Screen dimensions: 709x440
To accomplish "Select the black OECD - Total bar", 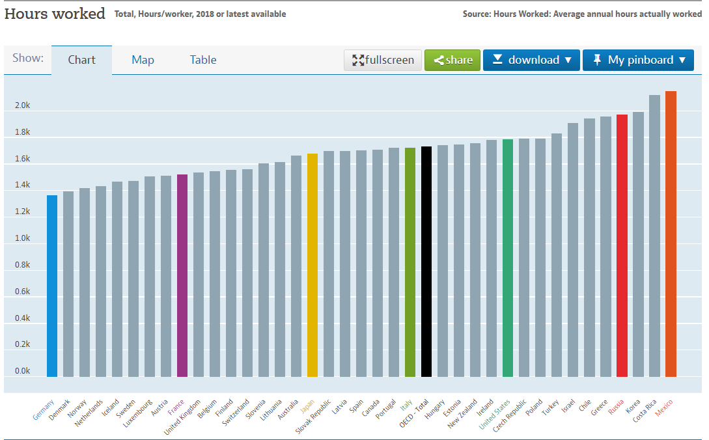I will coord(426,261).
